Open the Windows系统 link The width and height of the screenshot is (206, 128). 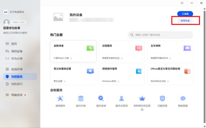point(111,81)
